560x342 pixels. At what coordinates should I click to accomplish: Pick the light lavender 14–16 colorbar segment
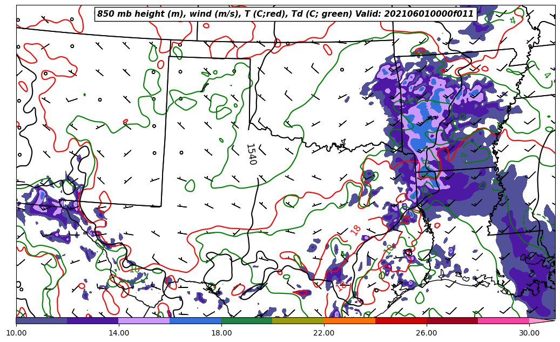tap(144, 320)
